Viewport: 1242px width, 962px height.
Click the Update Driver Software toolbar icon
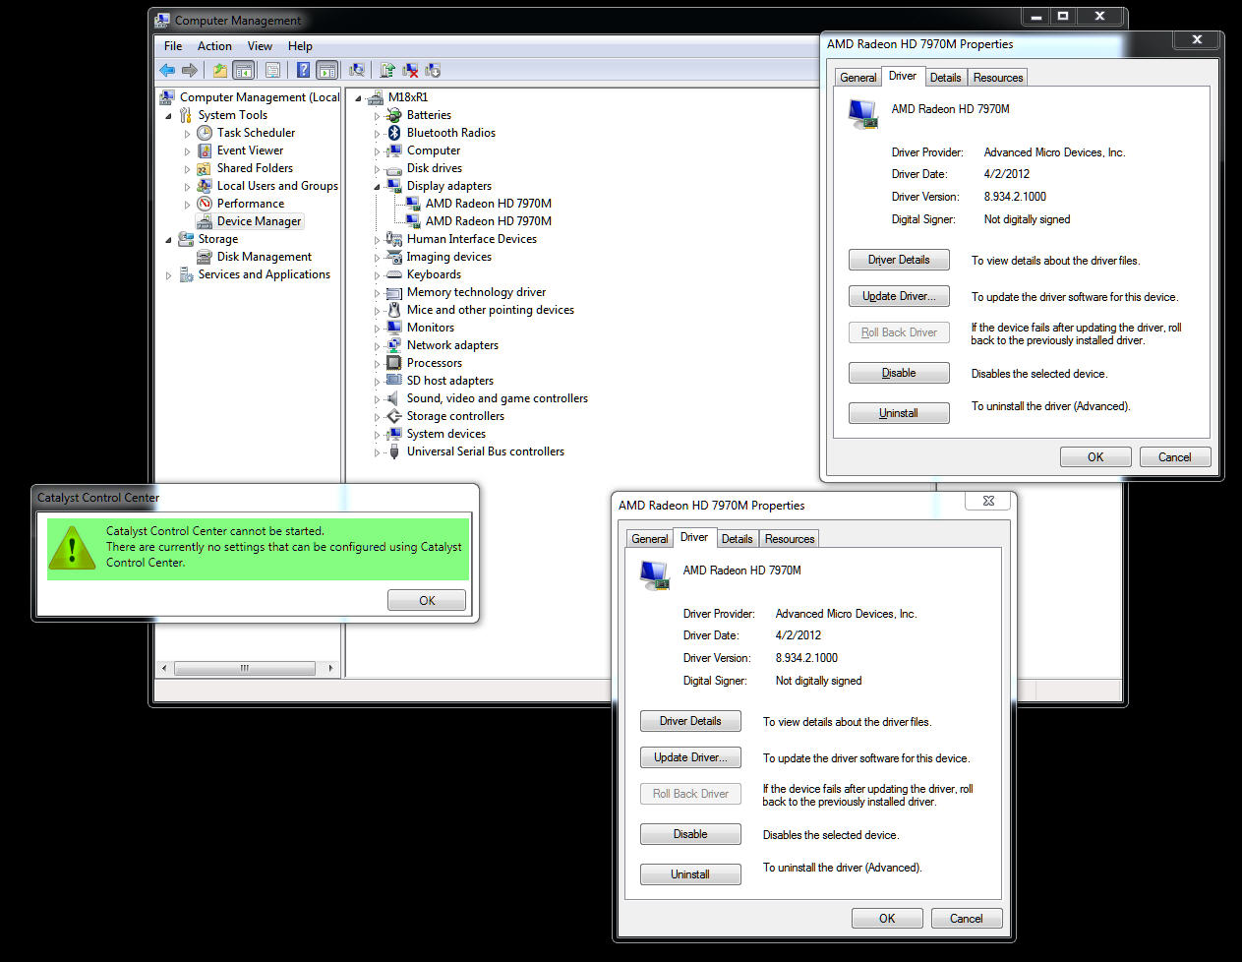387,70
